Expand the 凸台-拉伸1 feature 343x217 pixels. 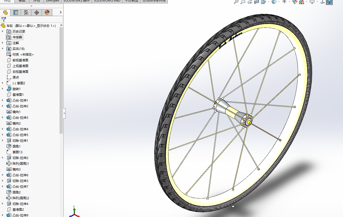[x=3, y=101]
